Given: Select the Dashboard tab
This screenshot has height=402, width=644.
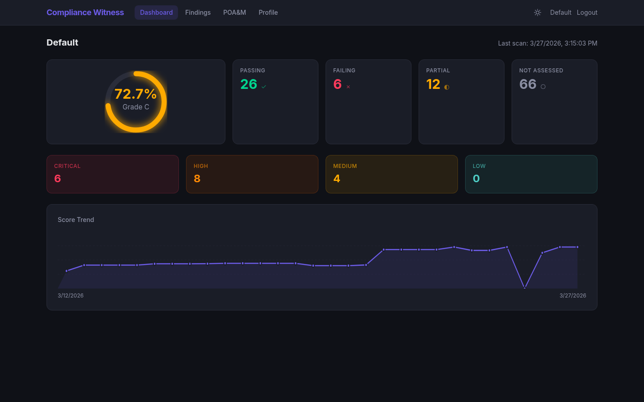Looking at the screenshot, I should click(156, 13).
